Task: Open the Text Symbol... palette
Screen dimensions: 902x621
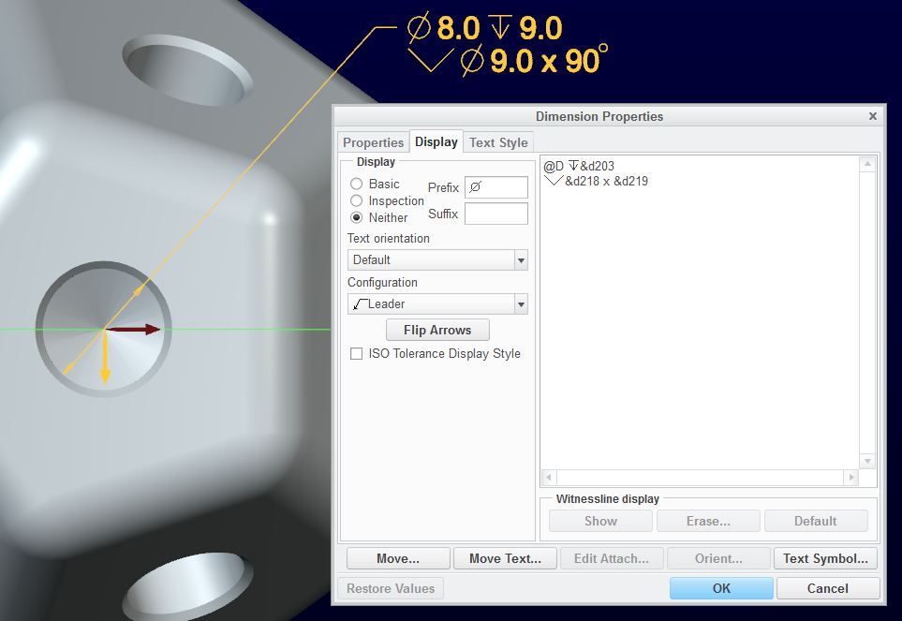Action: (x=825, y=558)
